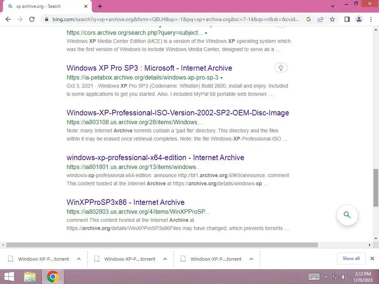
Task: Click the scroll up arrow
Action: 376,30
